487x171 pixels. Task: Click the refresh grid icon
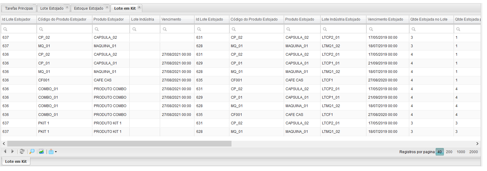pyautogui.click(x=22, y=151)
